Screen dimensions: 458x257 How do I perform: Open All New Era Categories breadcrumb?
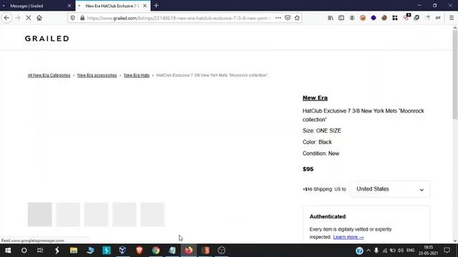click(49, 75)
